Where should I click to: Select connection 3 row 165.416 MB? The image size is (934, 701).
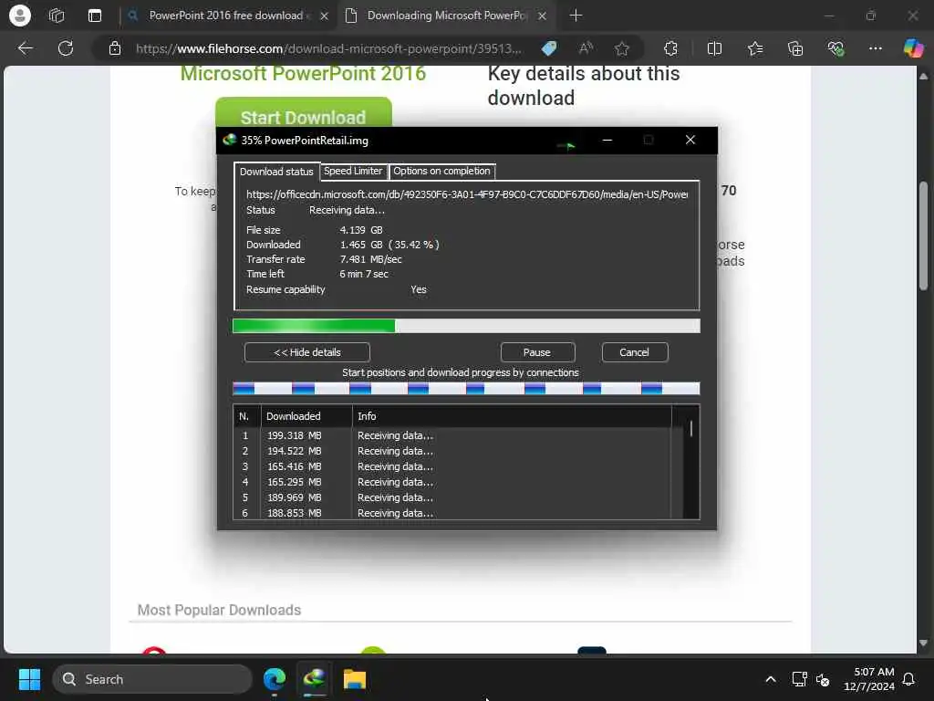point(452,466)
